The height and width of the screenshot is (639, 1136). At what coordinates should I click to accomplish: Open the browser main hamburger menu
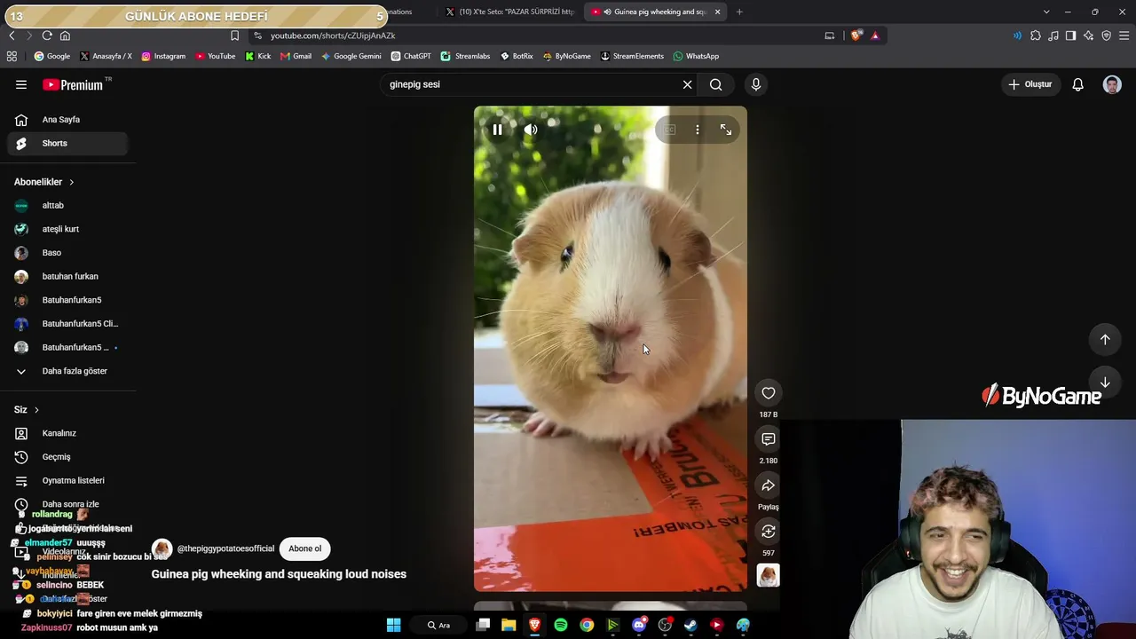(1124, 35)
